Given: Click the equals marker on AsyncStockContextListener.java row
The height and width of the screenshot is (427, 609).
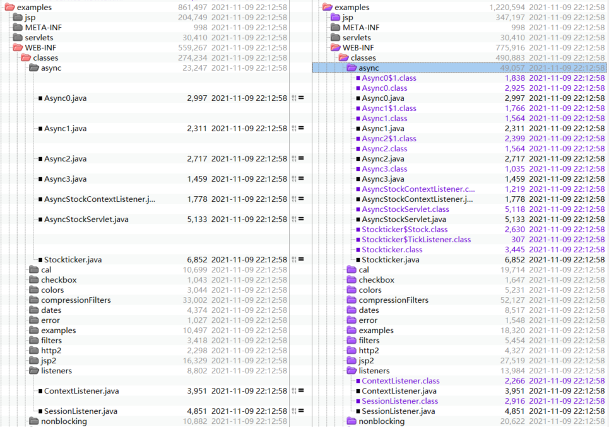Looking at the screenshot, I should pos(301,199).
